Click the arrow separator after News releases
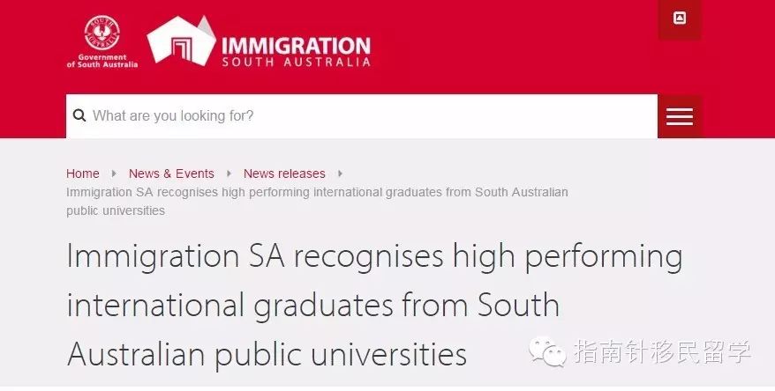This screenshot has height=391, width=775. click(x=340, y=173)
